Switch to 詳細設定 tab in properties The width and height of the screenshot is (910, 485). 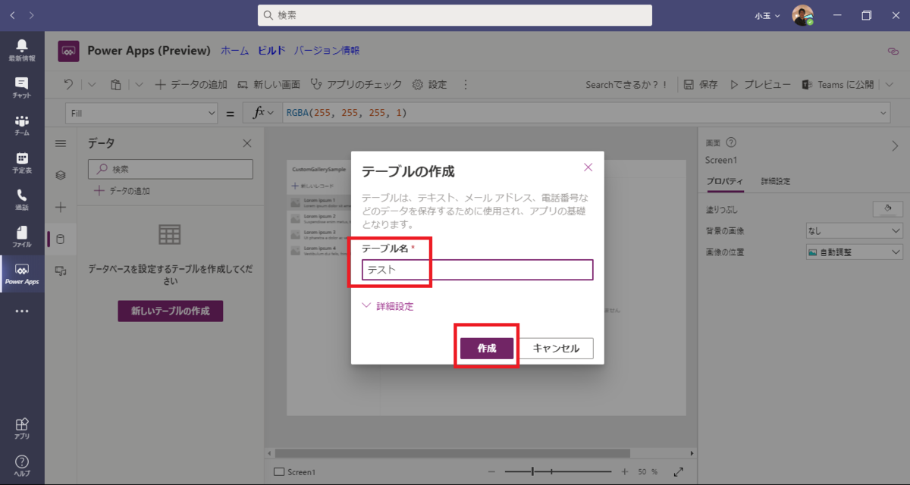776,182
